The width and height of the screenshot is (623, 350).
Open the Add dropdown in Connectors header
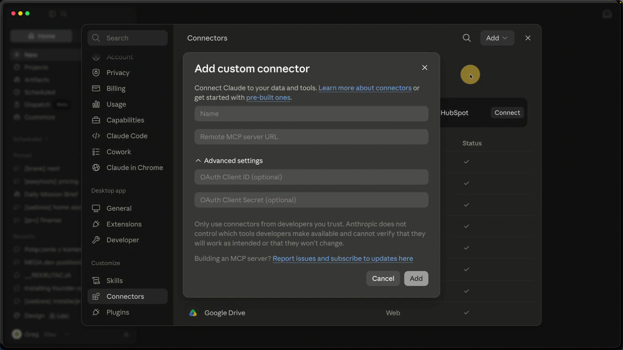point(497,38)
